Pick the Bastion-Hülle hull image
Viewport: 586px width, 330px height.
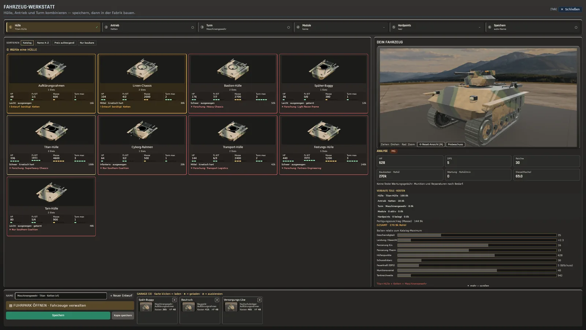coord(233,69)
